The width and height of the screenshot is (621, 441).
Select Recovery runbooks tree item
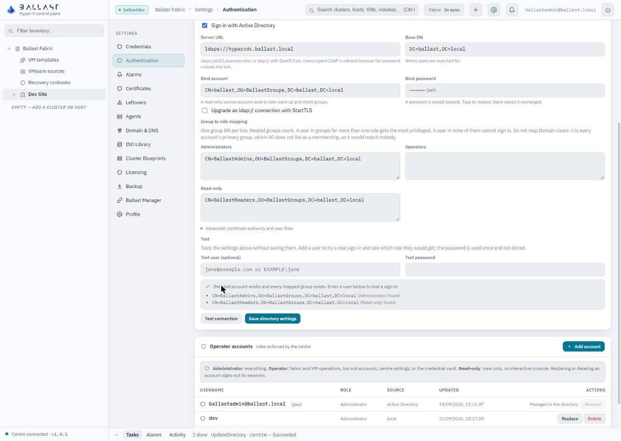coord(49,83)
